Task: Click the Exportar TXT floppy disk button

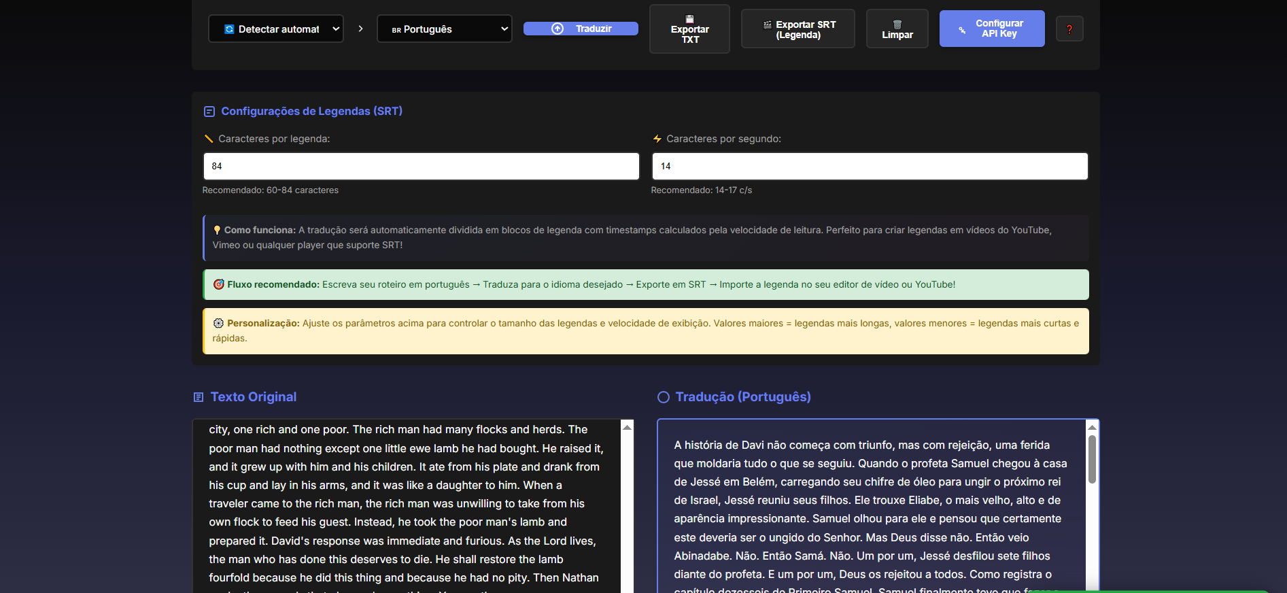Action: [x=689, y=29]
